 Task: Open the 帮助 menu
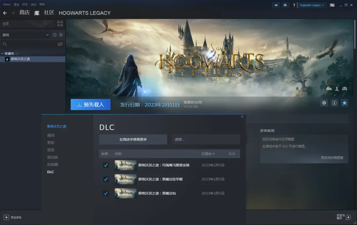coord(42,4)
